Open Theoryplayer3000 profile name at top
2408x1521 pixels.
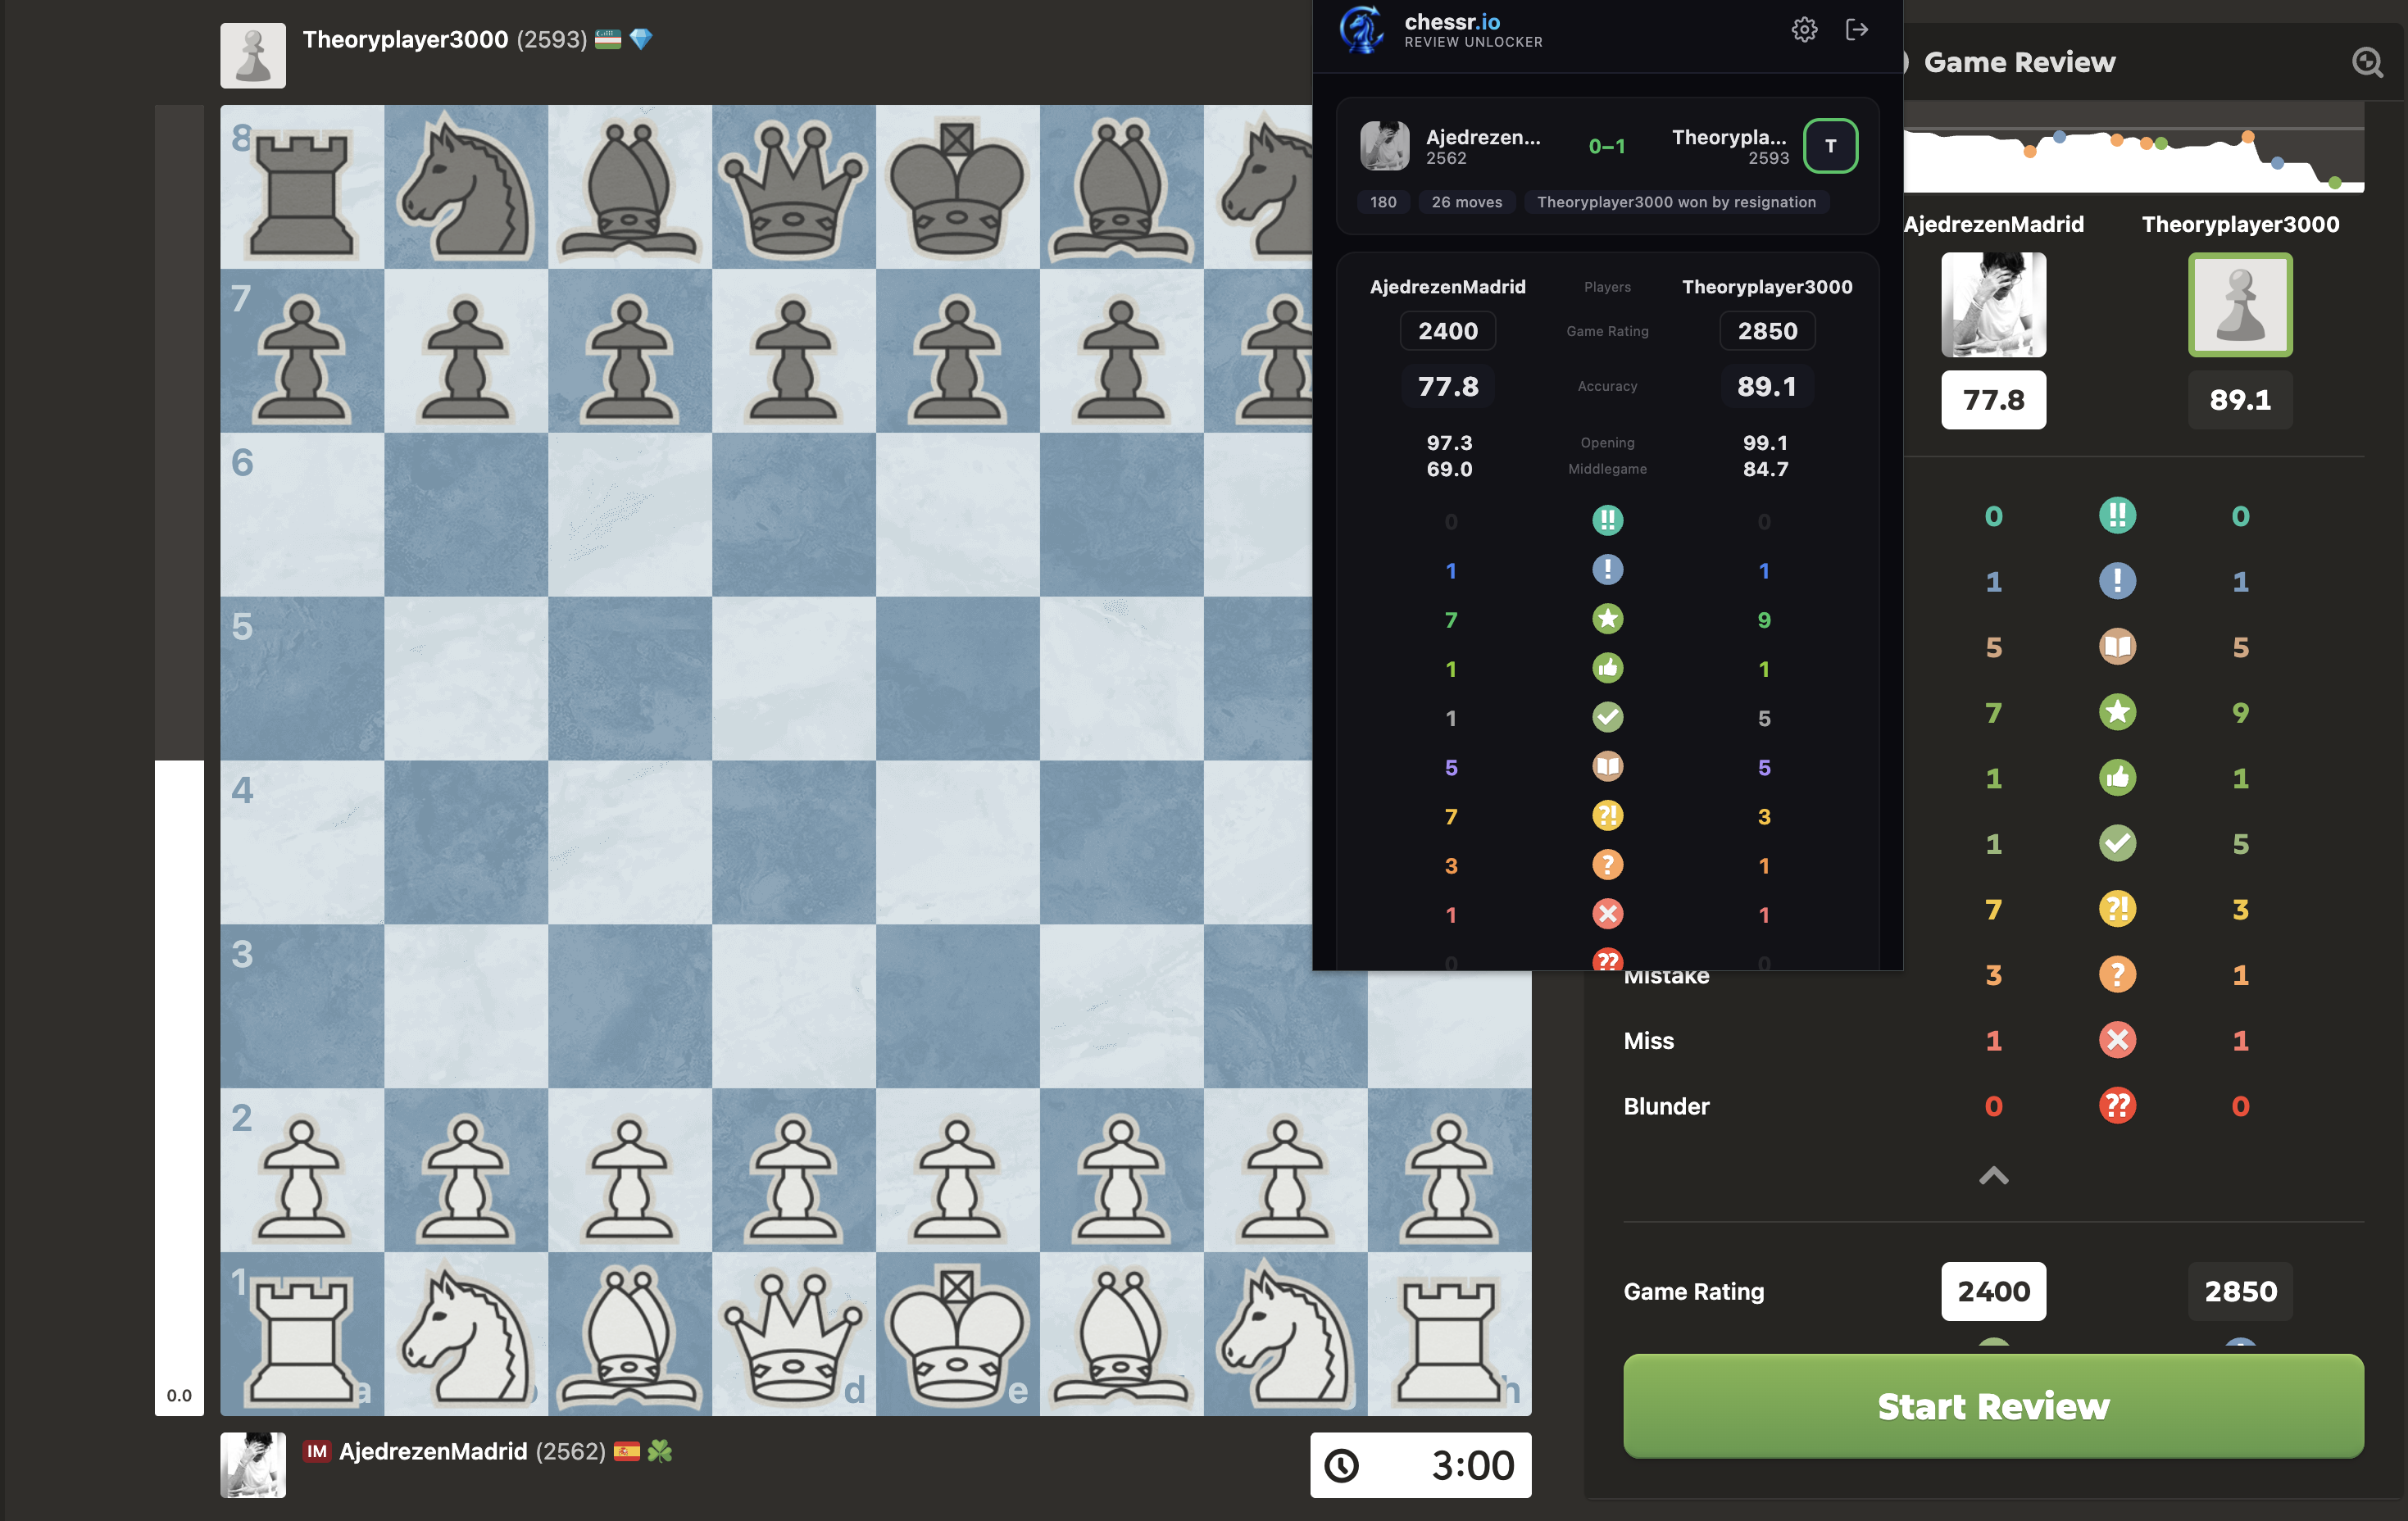[x=405, y=39]
